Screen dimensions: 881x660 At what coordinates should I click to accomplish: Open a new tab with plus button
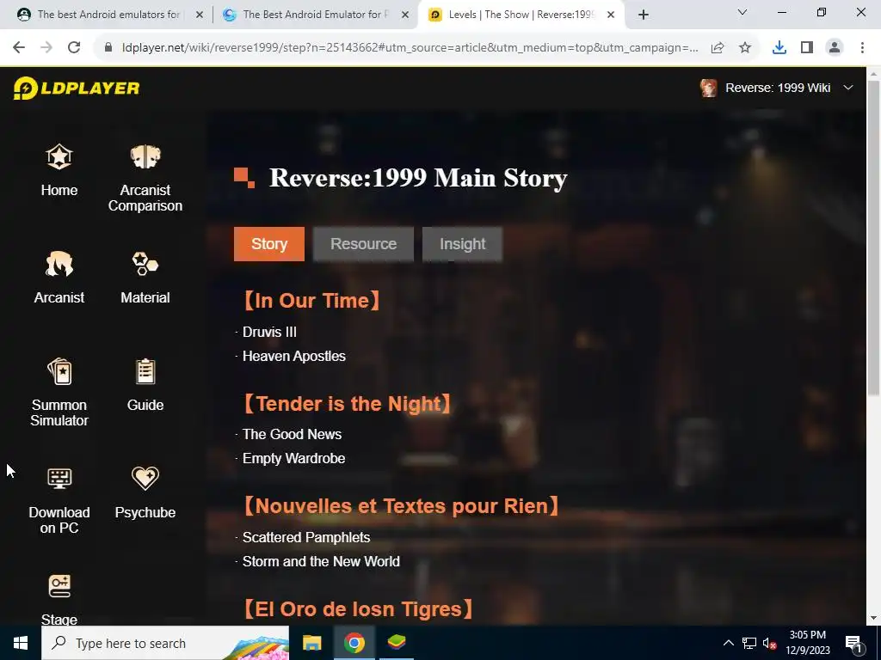[644, 15]
